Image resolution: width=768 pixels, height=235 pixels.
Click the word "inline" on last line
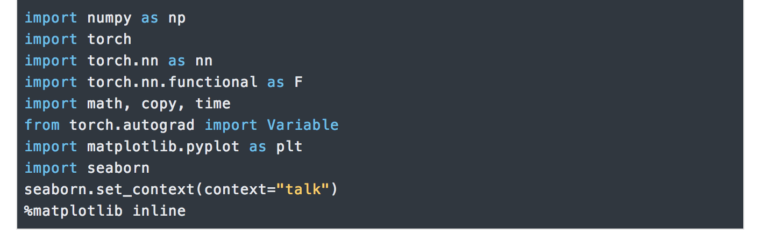159,211
